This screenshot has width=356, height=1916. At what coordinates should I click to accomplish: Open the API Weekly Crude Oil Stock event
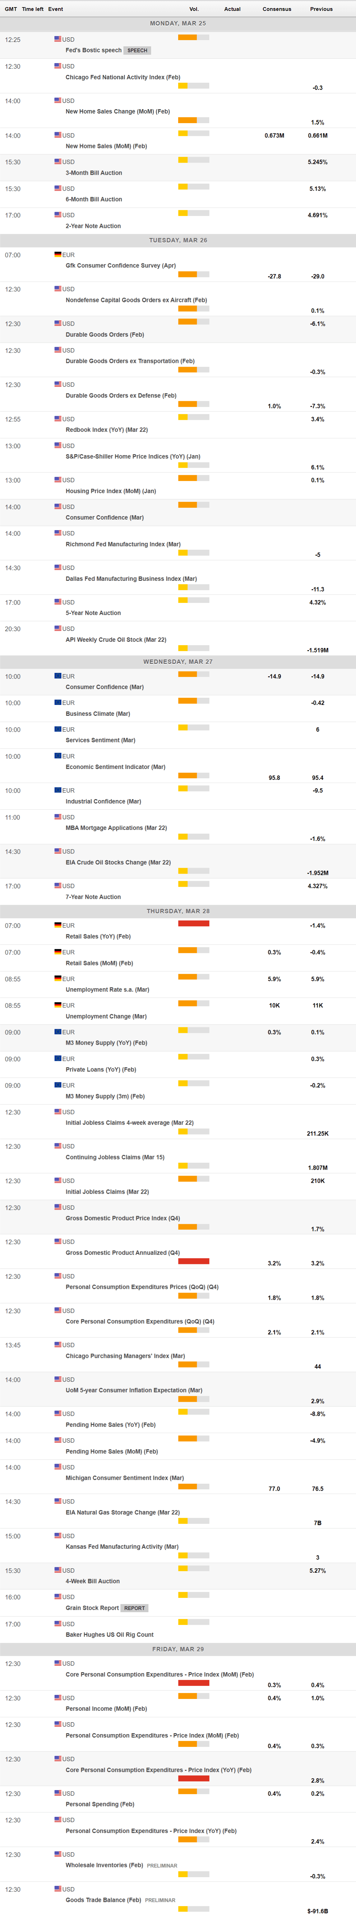(116, 640)
